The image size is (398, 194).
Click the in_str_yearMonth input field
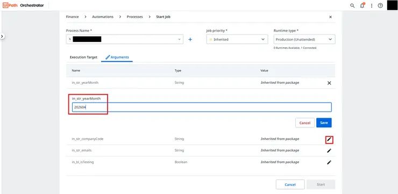click(x=202, y=107)
